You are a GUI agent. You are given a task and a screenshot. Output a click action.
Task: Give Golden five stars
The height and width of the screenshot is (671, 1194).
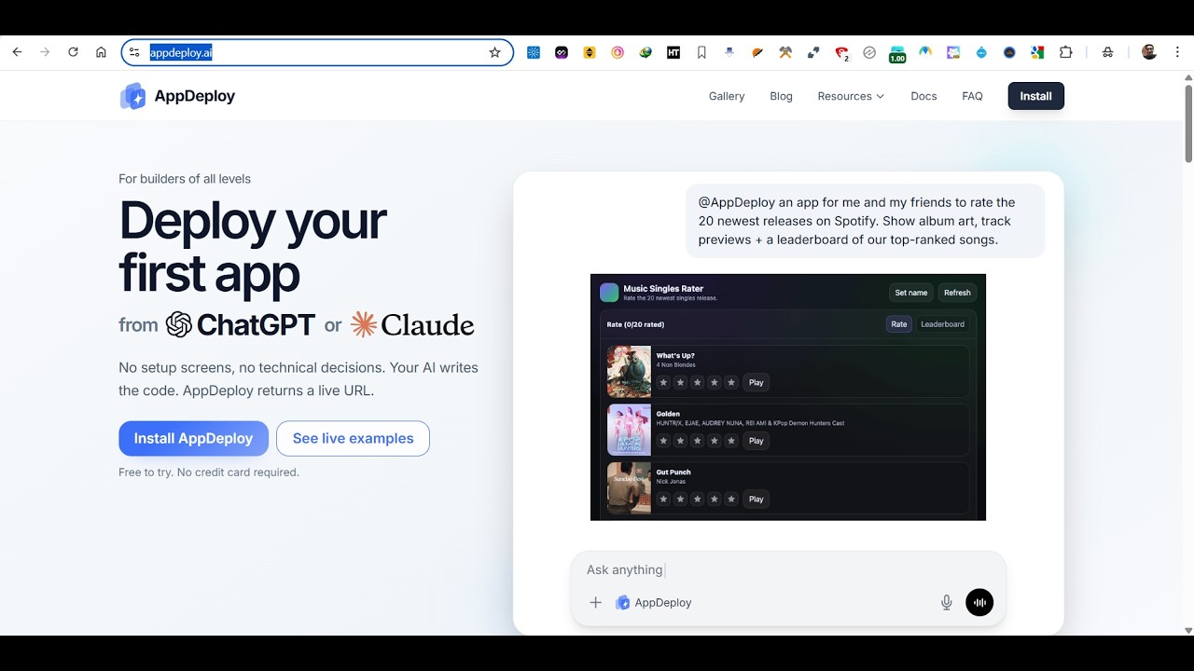click(731, 441)
